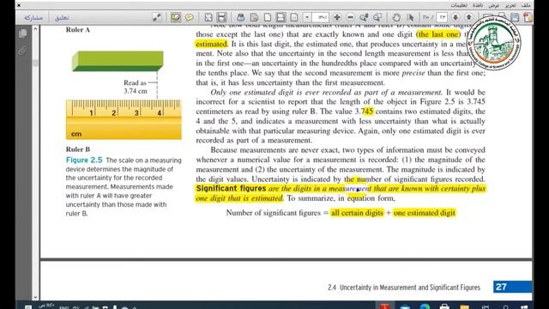Open the تعليمات (Help) menu
The image size is (549, 309).
(x=459, y=5)
